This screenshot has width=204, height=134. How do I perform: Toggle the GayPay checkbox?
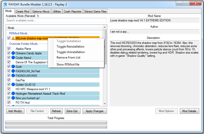pos(9,80)
